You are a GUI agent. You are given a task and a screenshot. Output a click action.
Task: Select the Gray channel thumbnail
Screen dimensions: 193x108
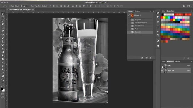(166, 66)
